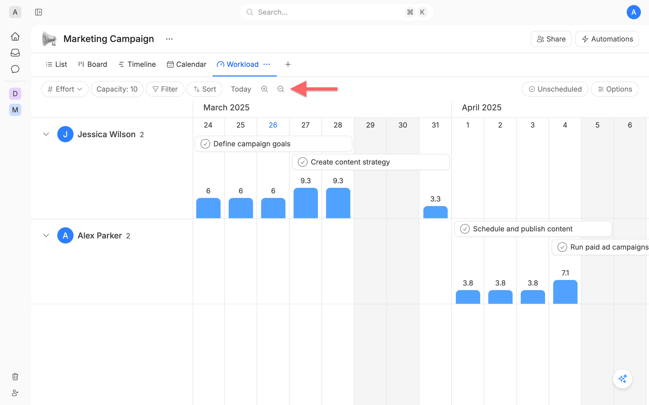Viewport: 649px width, 405px height.
Task: Mark Create content strategy complete
Action: (302, 162)
